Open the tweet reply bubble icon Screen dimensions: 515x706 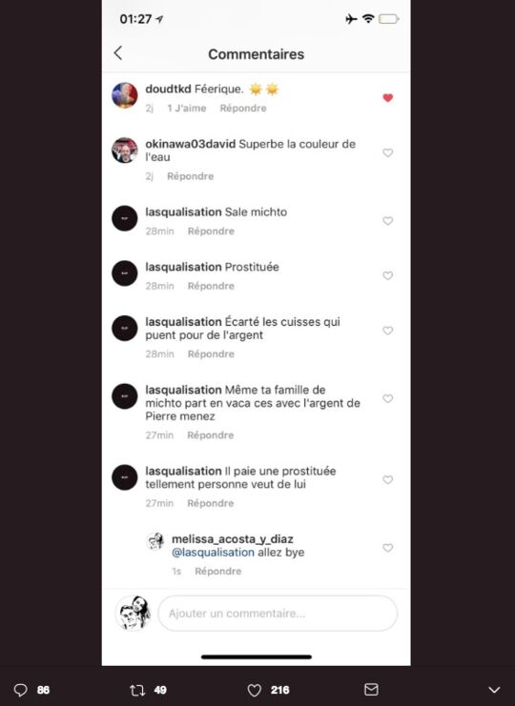click(x=20, y=690)
